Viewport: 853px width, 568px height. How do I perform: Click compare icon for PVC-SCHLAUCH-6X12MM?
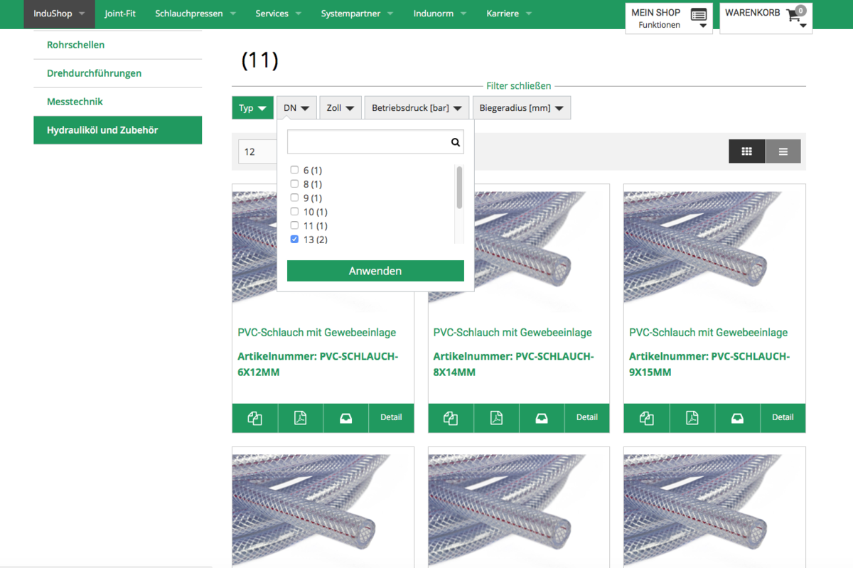click(x=254, y=418)
